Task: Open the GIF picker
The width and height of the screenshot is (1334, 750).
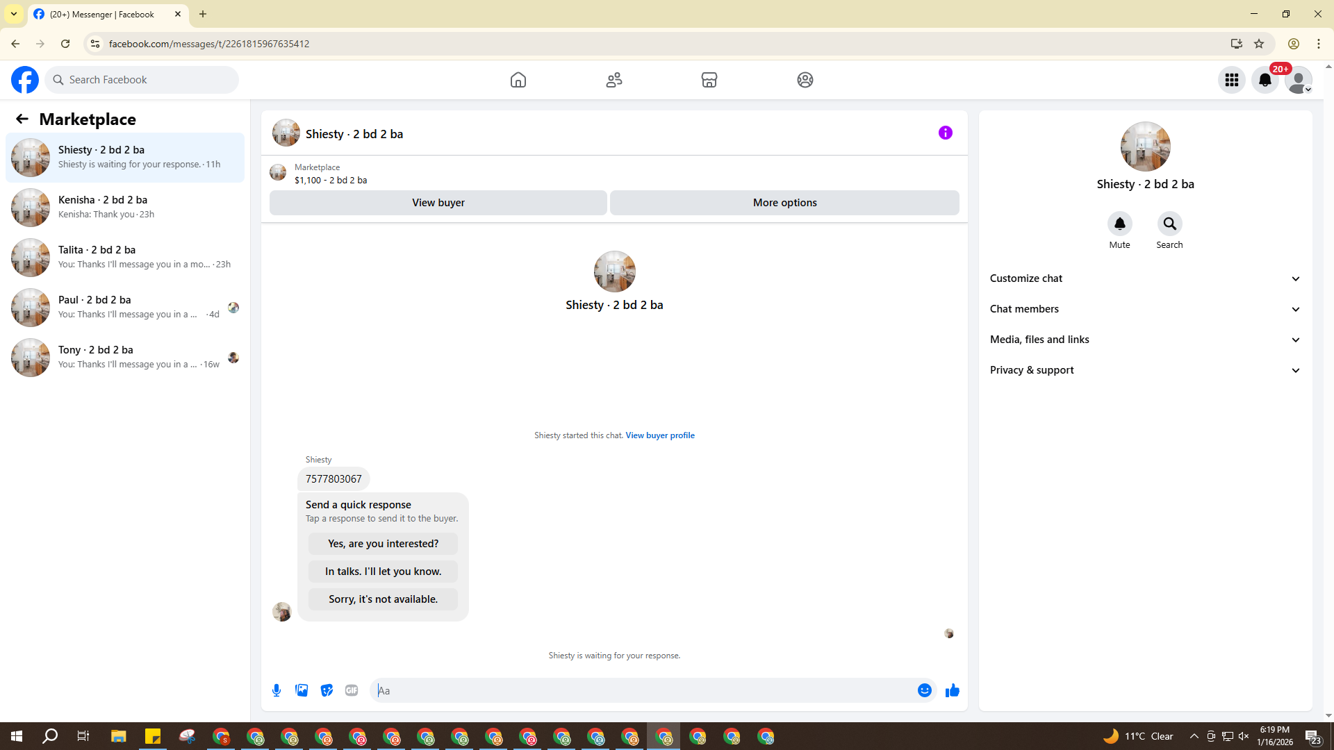Action: [x=352, y=690]
